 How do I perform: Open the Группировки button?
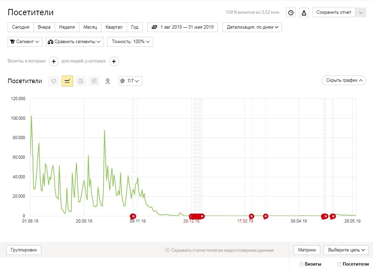tap(24, 250)
